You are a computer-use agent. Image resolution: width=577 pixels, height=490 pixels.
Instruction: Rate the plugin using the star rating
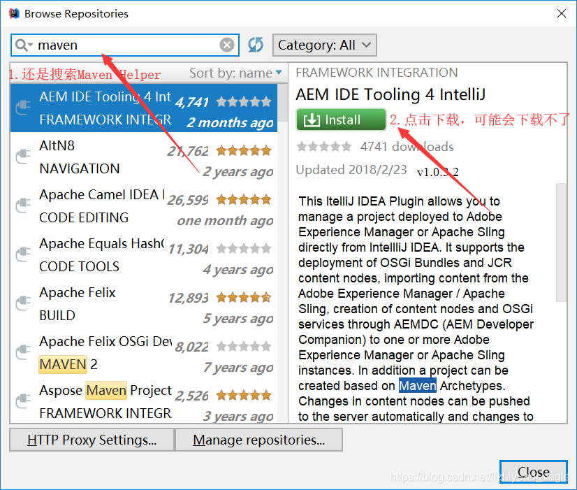click(x=324, y=146)
